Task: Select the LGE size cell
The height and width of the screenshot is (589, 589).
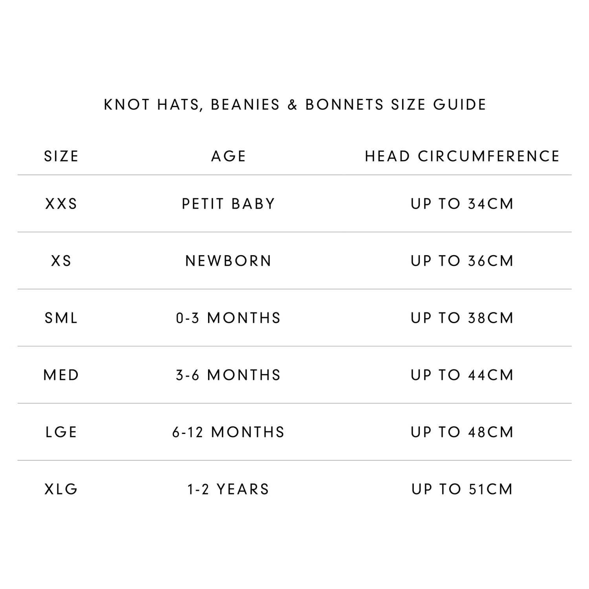Action: 61,432
